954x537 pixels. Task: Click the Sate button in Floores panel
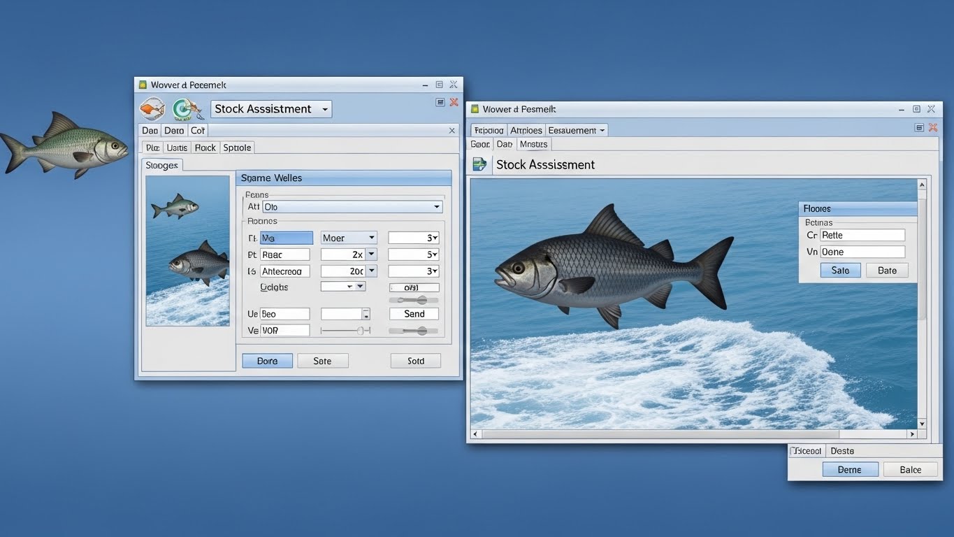(840, 271)
